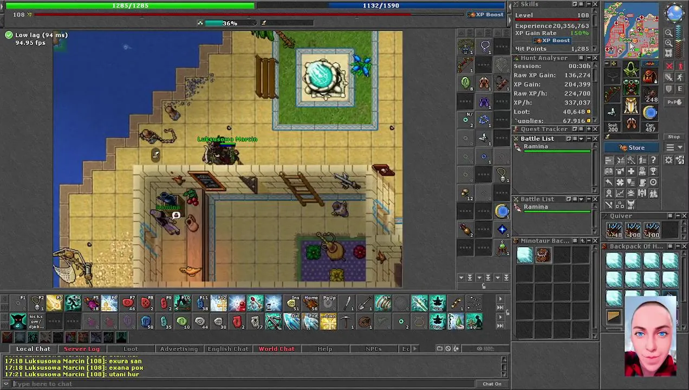Toggle Expert mode E button

pyautogui.click(x=680, y=89)
